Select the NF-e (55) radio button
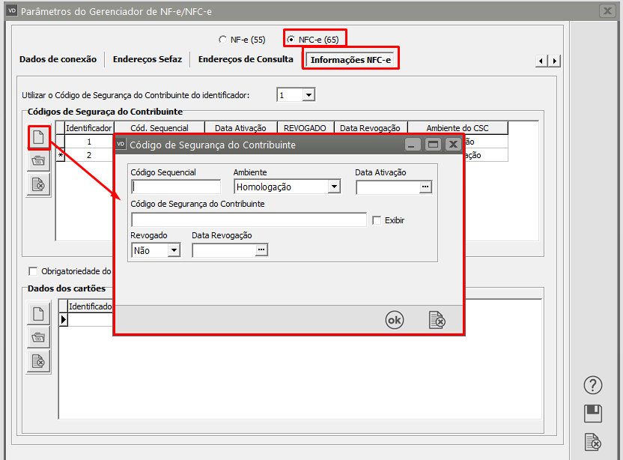Image resolution: width=623 pixels, height=460 pixels. click(x=222, y=39)
